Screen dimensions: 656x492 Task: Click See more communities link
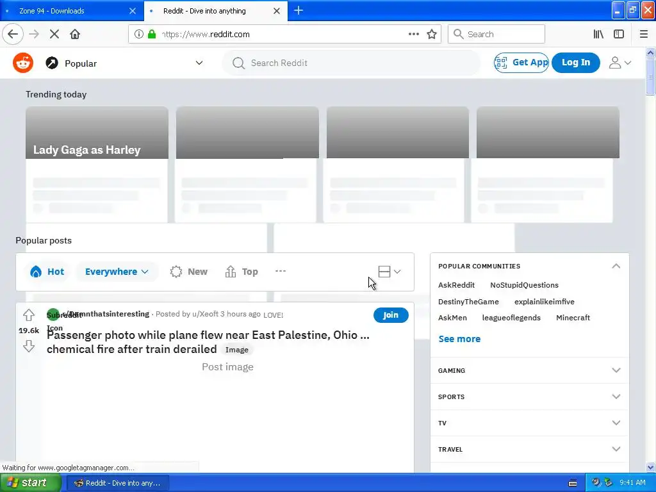[459, 339]
